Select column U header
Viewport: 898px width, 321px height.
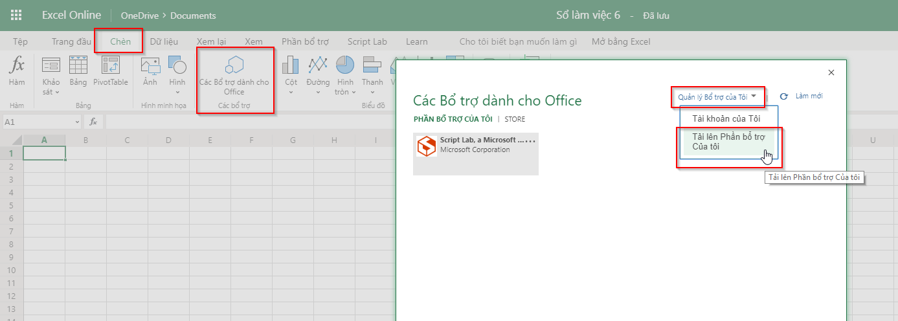click(873, 140)
